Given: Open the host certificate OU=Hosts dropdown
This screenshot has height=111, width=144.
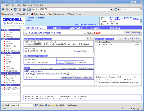Looking at the screenshot, I should (52, 73).
